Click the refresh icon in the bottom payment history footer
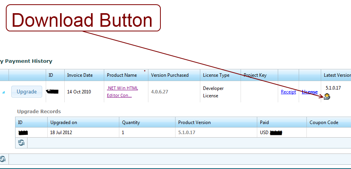 pyautogui.click(x=2, y=159)
